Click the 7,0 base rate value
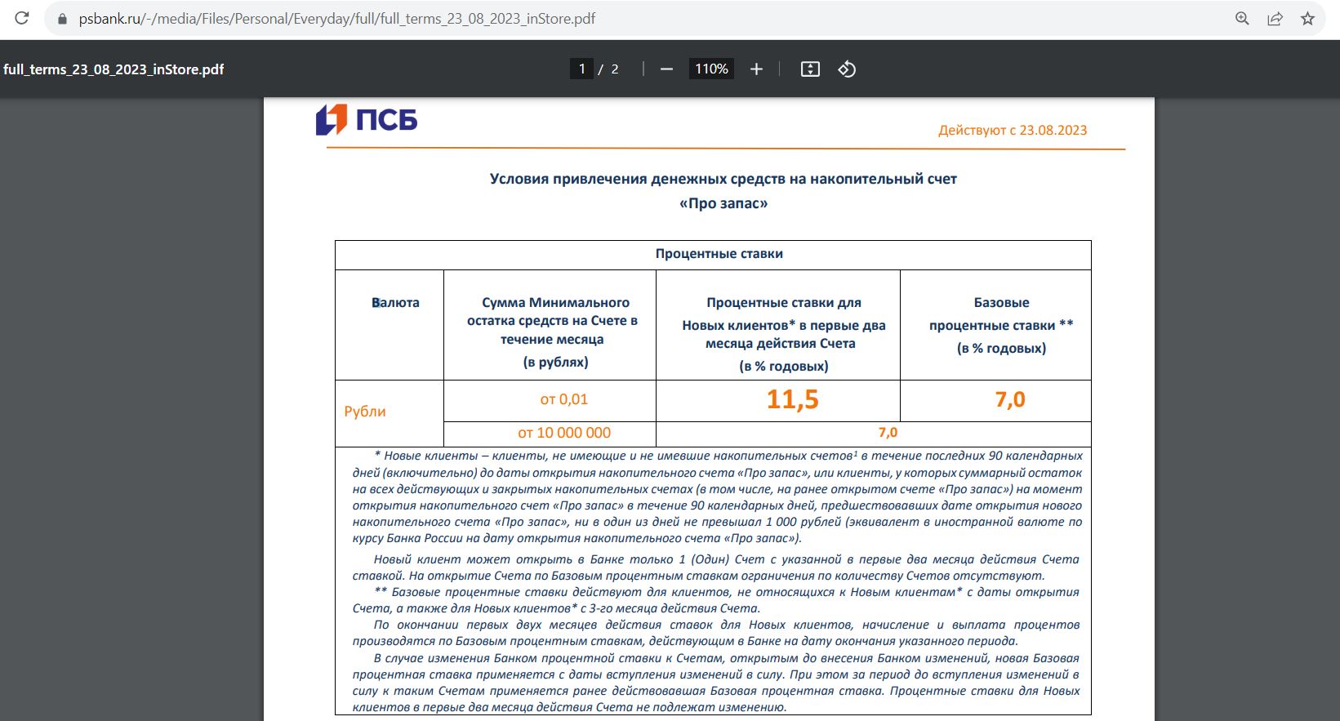The image size is (1340, 721). [1010, 399]
